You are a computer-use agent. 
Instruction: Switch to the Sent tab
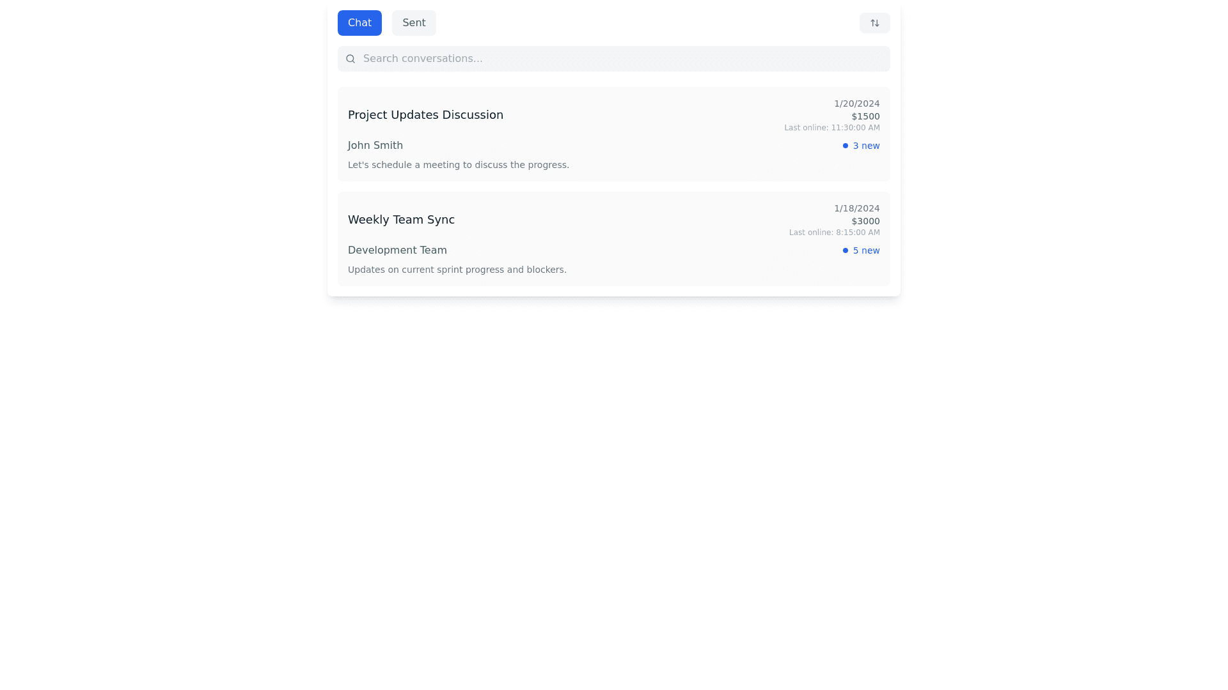pos(414,23)
